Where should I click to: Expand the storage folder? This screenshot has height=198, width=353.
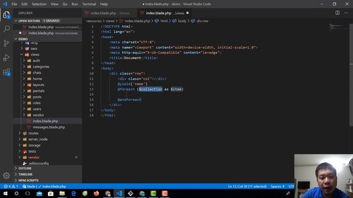pos(48,145)
